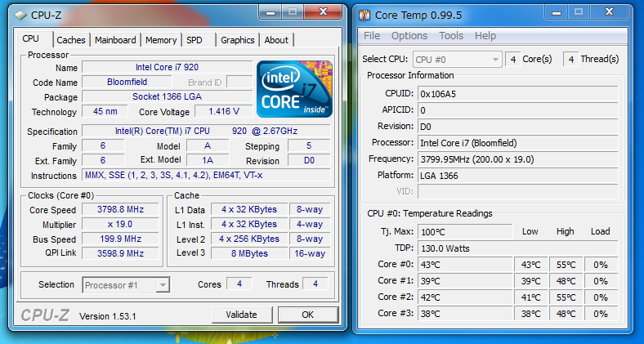Click the CPU-Z diamond title bar icon

20,16
